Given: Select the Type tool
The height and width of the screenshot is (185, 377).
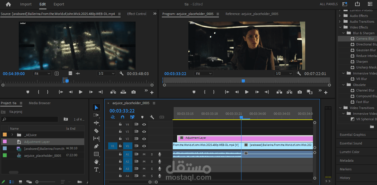Looking at the screenshot, I should click(96, 169).
